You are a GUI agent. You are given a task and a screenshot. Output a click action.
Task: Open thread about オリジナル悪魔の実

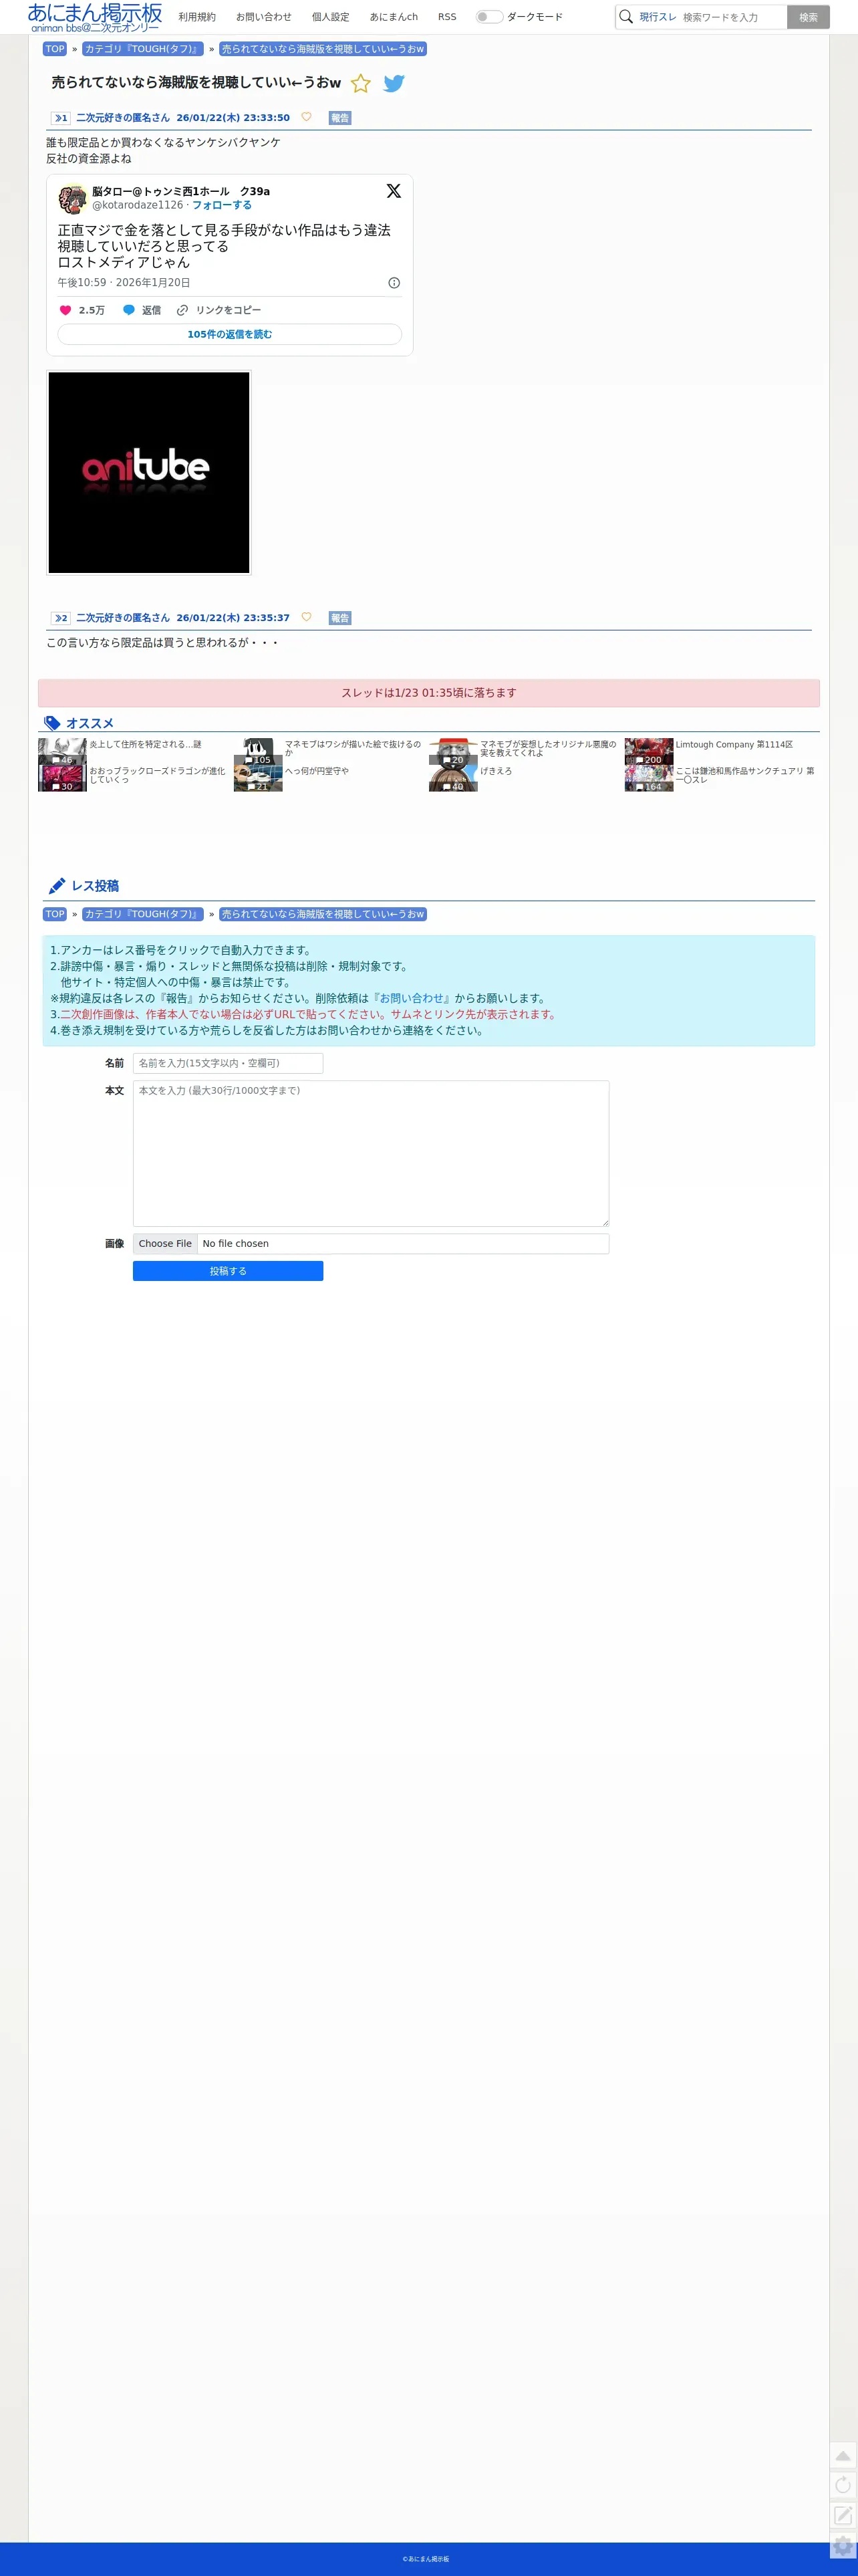(548, 748)
